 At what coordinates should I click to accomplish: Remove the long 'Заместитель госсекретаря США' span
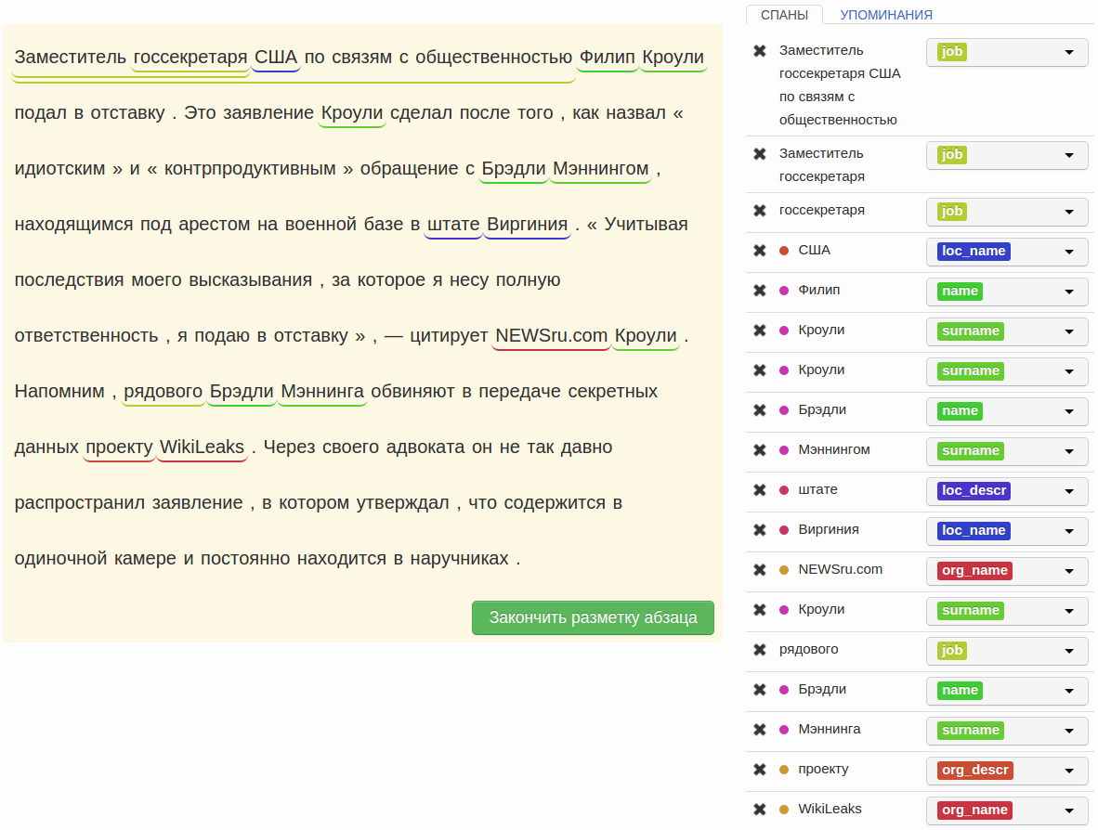point(759,52)
